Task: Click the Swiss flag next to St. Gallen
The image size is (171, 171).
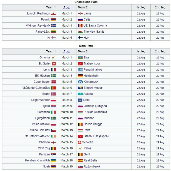Action: pyautogui.click(x=54, y=64)
